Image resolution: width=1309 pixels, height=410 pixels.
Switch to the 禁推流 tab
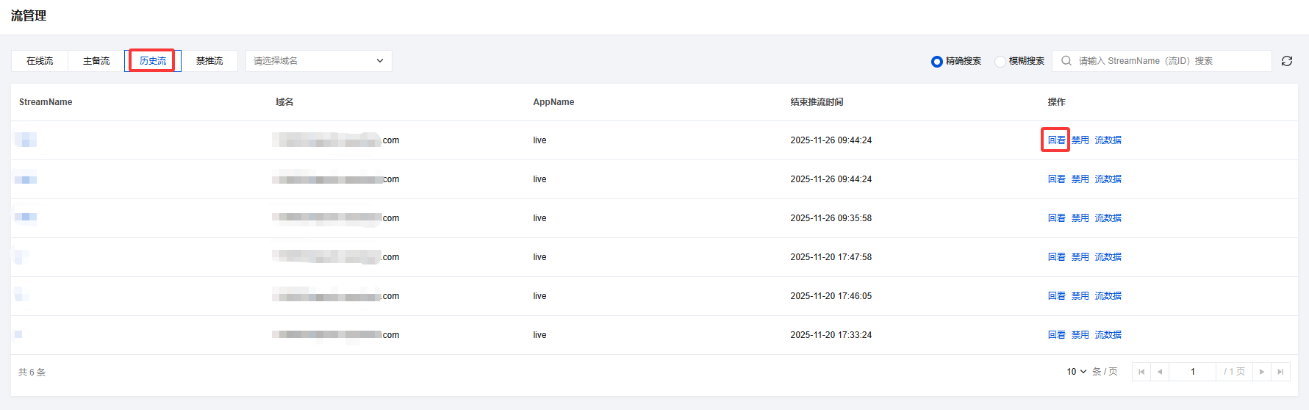point(209,61)
